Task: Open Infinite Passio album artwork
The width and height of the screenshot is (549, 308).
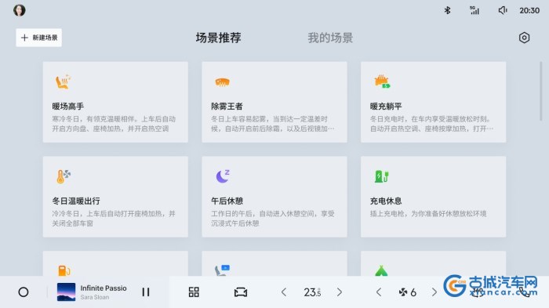Action: (x=66, y=292)
